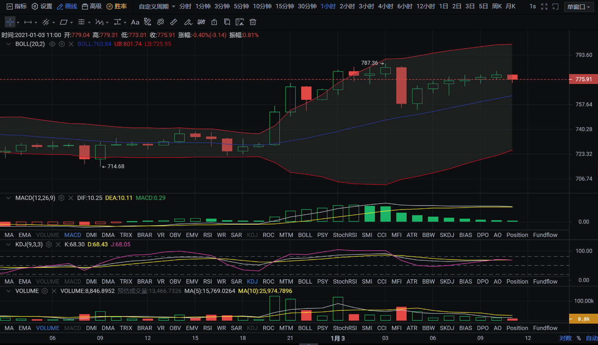Remove the VOLUME indicator with its X
This screenshot has height=345, width=598.
[54, 291]
